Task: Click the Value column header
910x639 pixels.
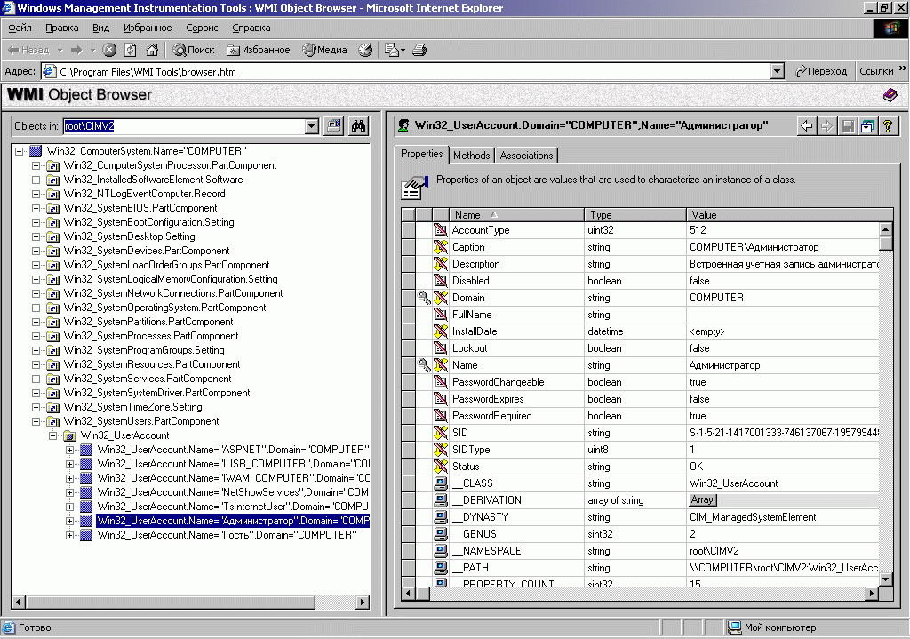Action: pyautogui.click(x=789, y=215)
